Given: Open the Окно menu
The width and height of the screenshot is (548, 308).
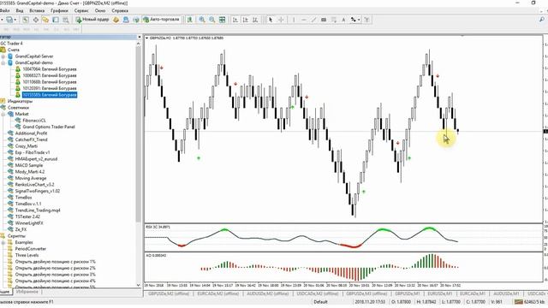Looking at the screenshot, I should (x=100, y=10).
